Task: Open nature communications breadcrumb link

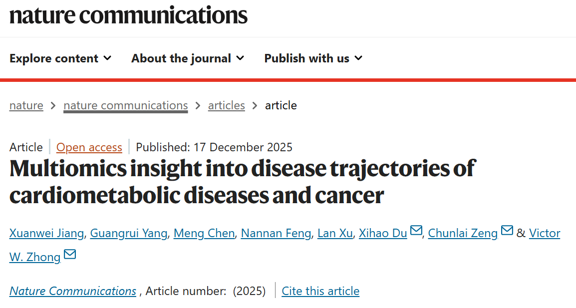Action: click(125, 105)
